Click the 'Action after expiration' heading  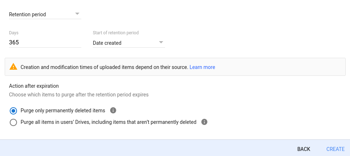tap(34, 86)
